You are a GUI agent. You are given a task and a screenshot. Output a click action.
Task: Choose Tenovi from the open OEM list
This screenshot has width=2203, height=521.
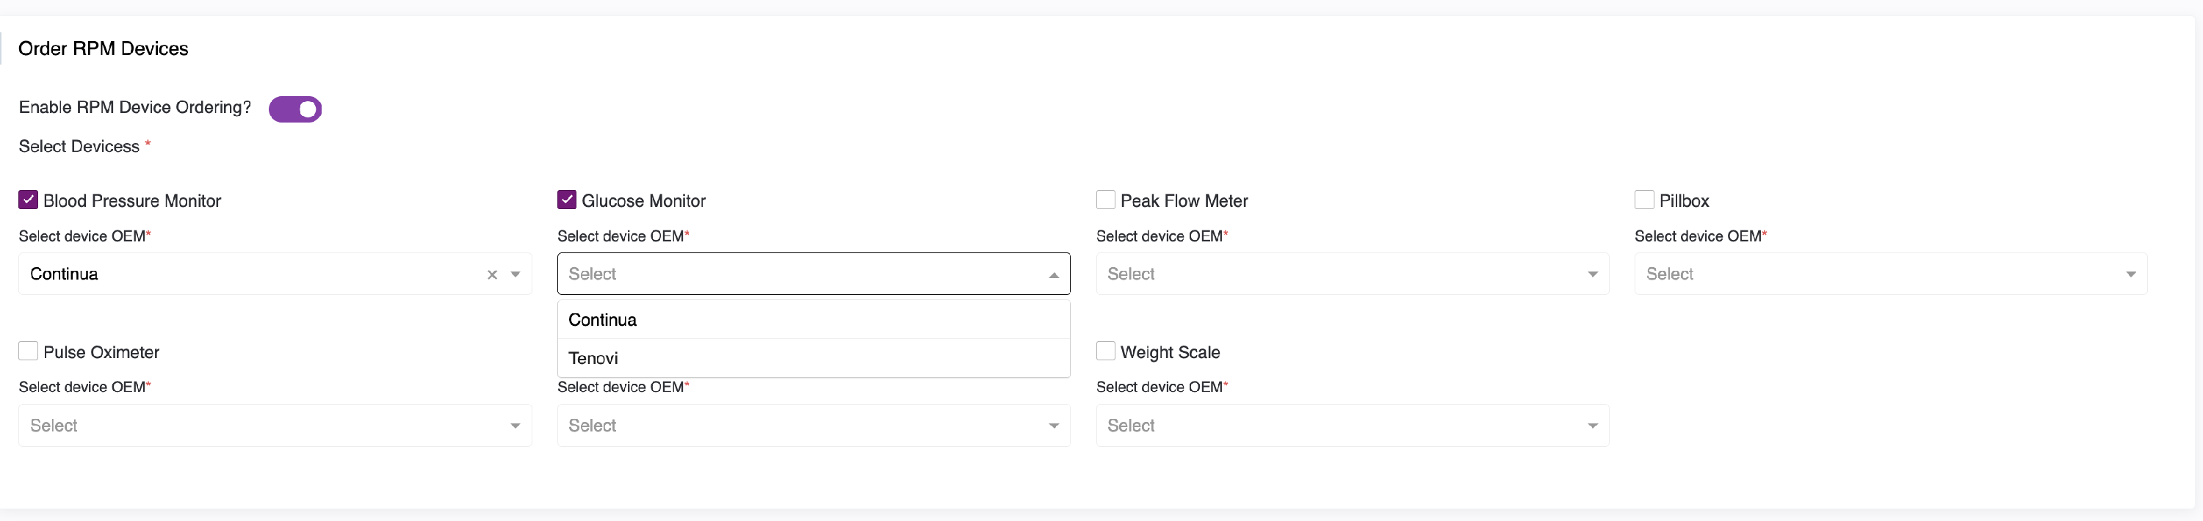tap(593, 359)
